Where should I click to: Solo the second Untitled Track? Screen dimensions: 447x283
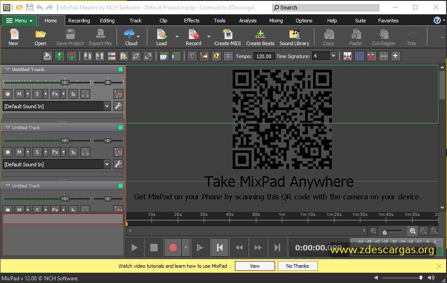click(x=37, y=152)
